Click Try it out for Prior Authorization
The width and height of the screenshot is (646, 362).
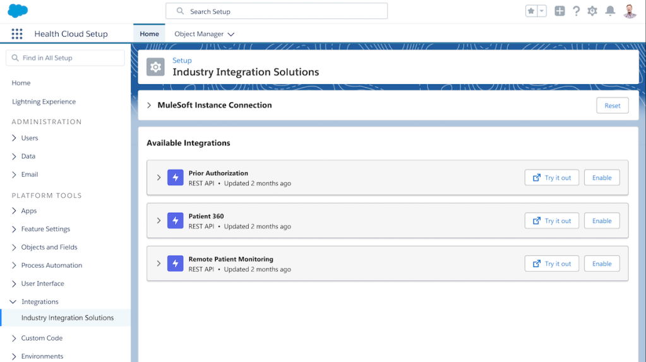tap(551, 178)
